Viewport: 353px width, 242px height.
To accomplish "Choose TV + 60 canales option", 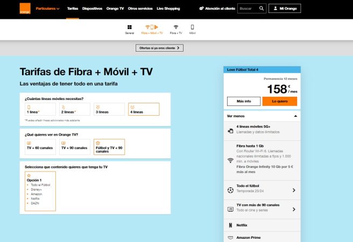I will 40,145.
